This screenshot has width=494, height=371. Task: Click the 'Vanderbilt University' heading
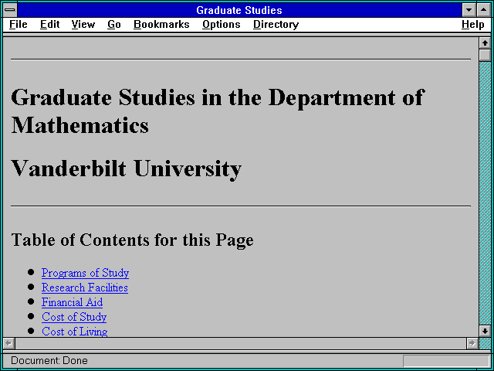click(127, 169)
